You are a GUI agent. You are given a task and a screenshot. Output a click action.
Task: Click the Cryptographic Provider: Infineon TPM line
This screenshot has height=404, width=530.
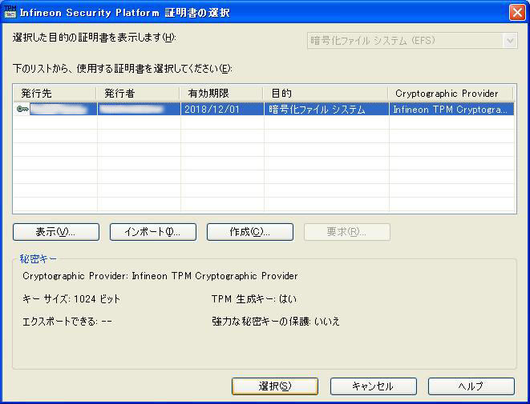[x=160, y=276]
